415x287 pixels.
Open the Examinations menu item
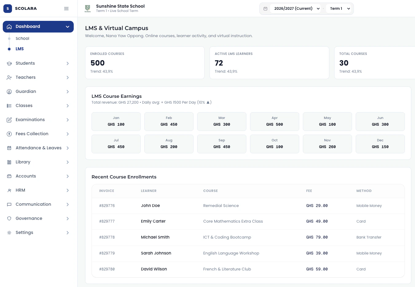click(38, 120)
